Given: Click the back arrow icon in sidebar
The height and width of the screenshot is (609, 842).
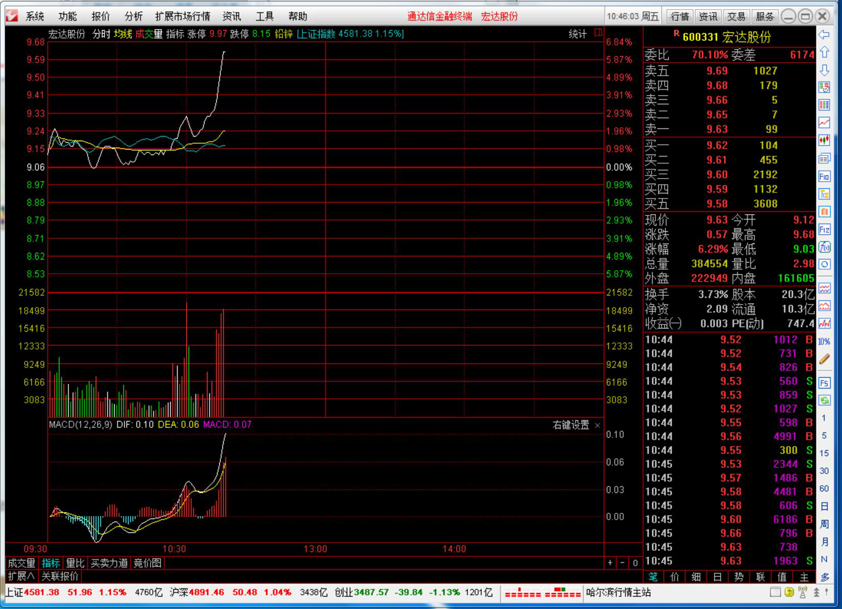Looking at the screenshot, I should tap(824, 35).
